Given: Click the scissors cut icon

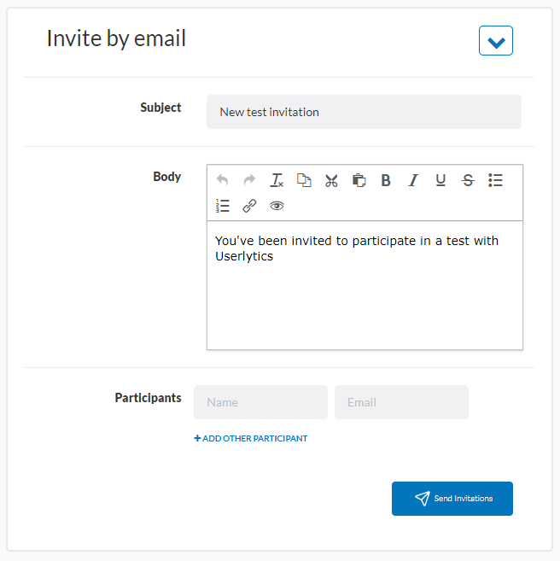Looking at the screenshot, I should point(331,180).
